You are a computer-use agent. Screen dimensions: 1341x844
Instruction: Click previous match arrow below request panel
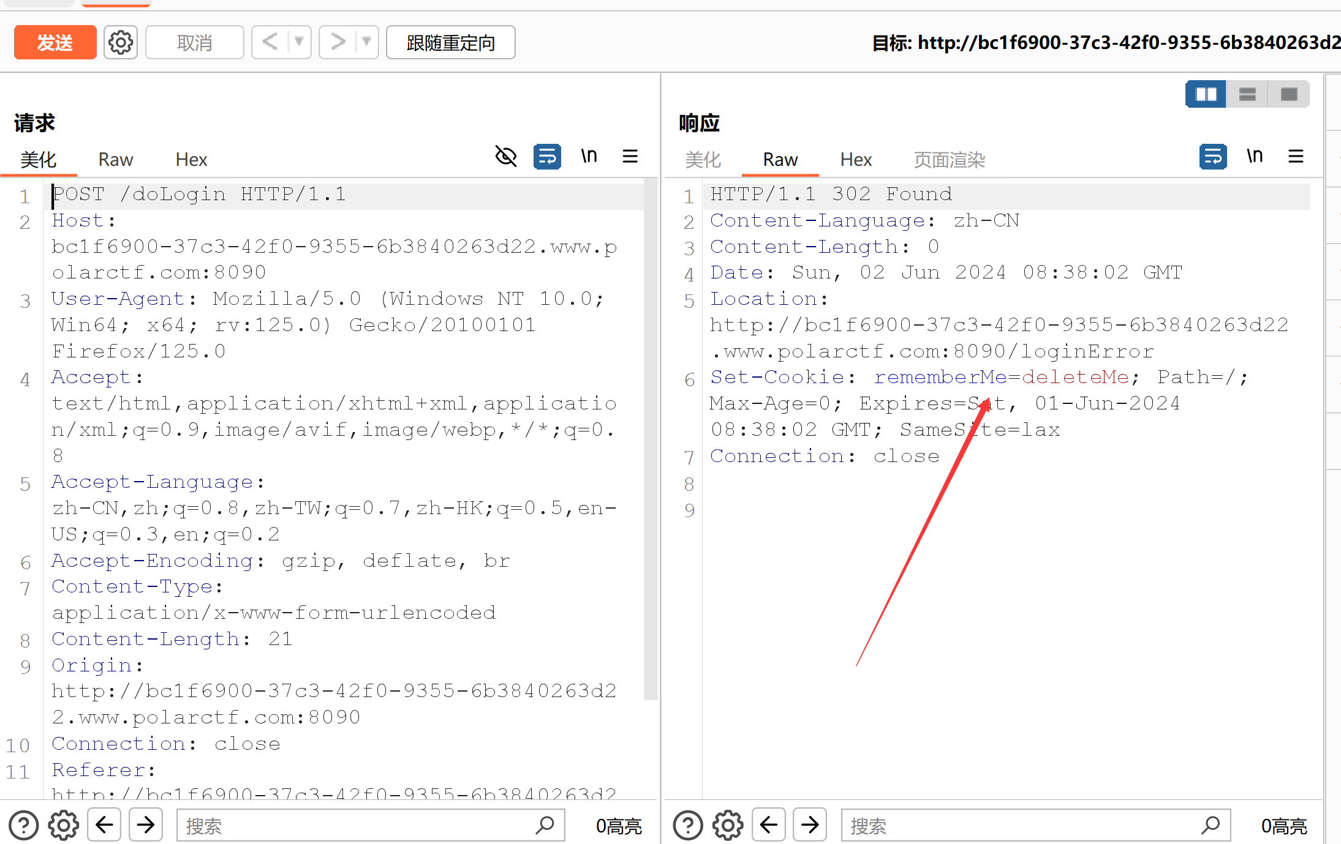[x=104, y=825]
